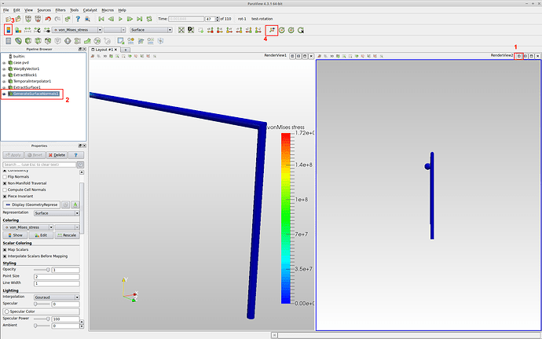Toggle the color legend visibility icon
This screenshot has height=339, width=542.
tap(9, 30)
